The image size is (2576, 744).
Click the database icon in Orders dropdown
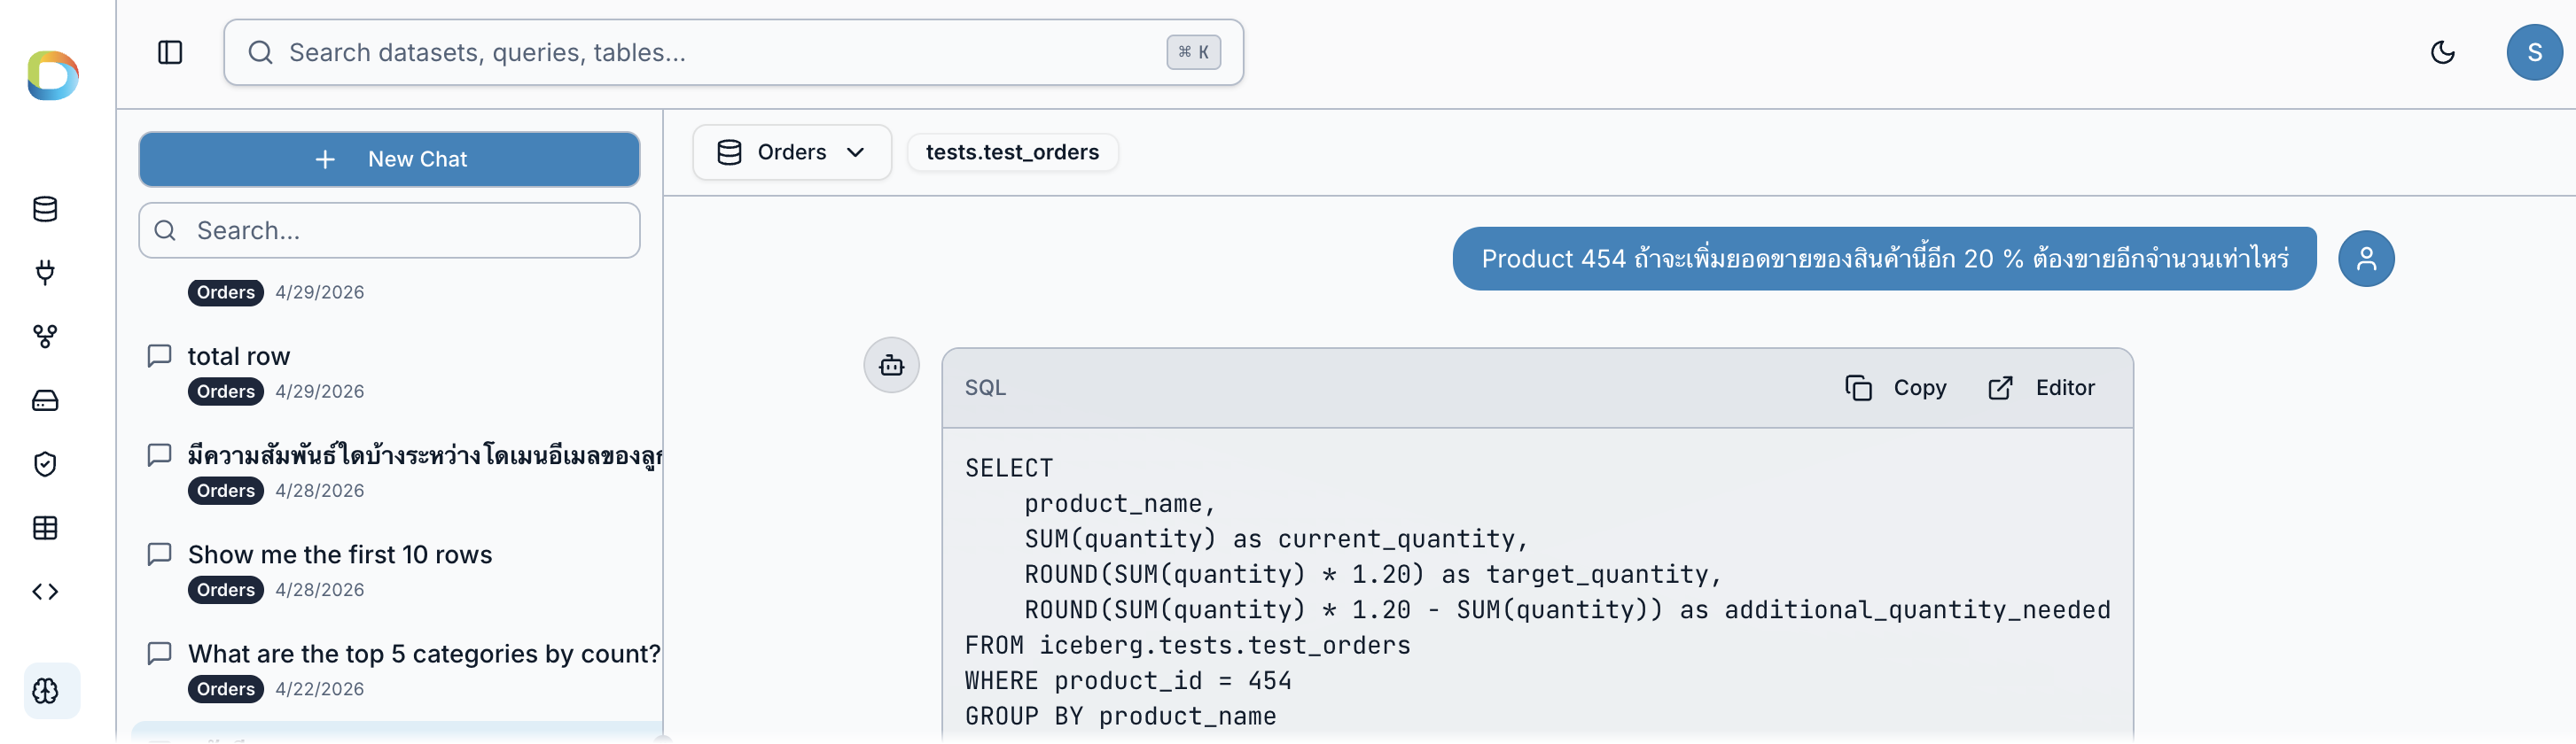click(729, 151)
